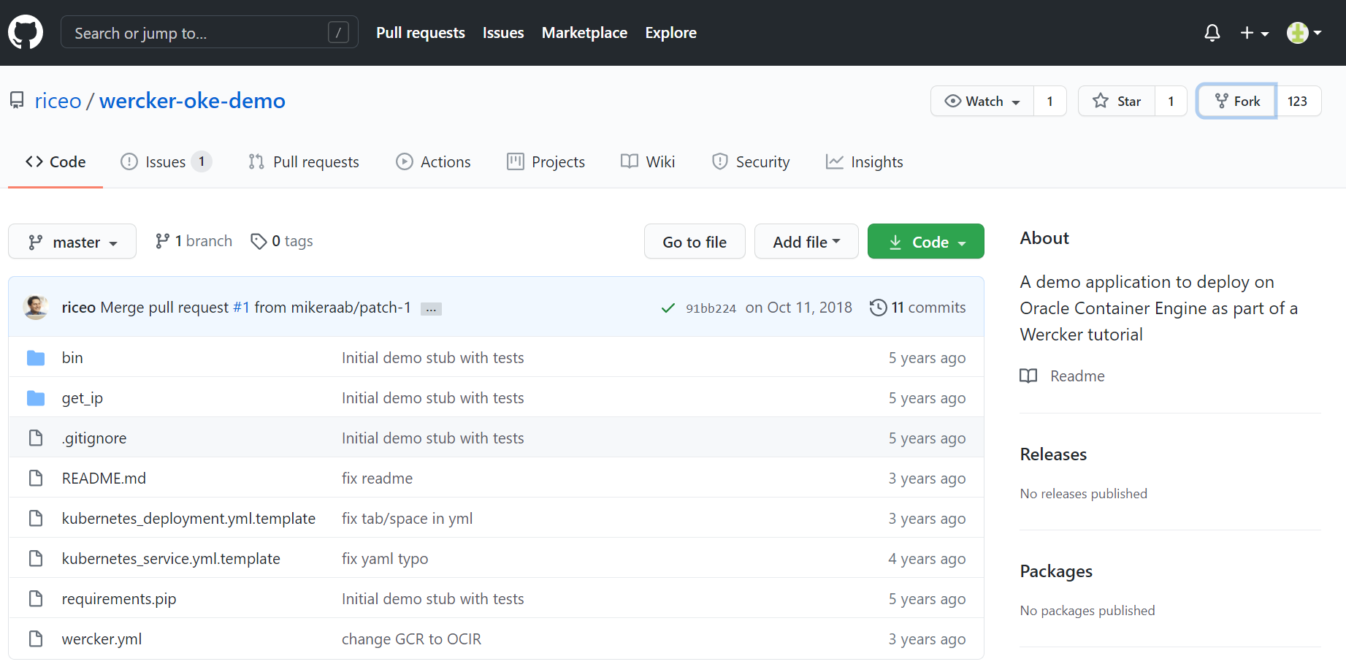The width and height of the screenshot is (1346, 667).
Task: Click the requirements.pip file icon
Action: pyautogui.click(x=36, y=599)
